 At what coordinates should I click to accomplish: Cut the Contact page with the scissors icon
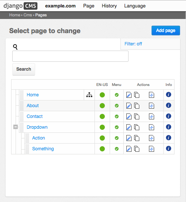[152, 116]
